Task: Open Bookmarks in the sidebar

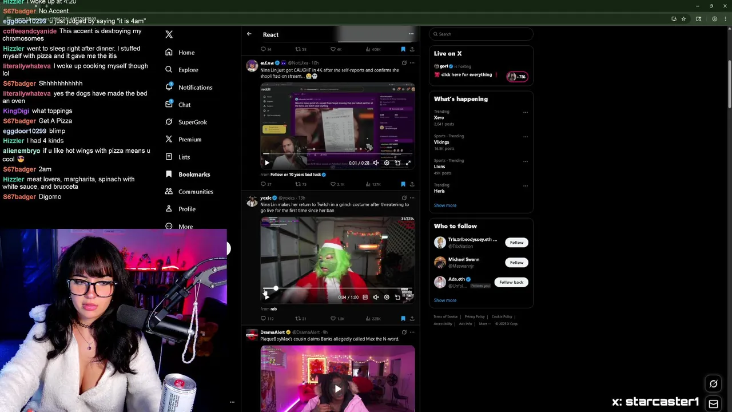Action: tap(188, 174)
